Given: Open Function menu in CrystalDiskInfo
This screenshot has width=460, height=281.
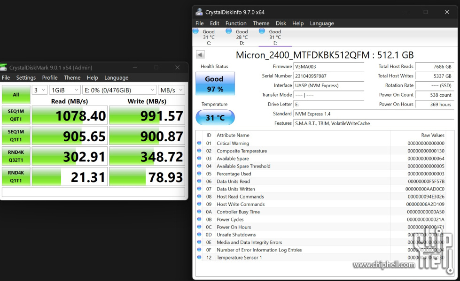Looking at the screenshot, I should pos(236,23).
